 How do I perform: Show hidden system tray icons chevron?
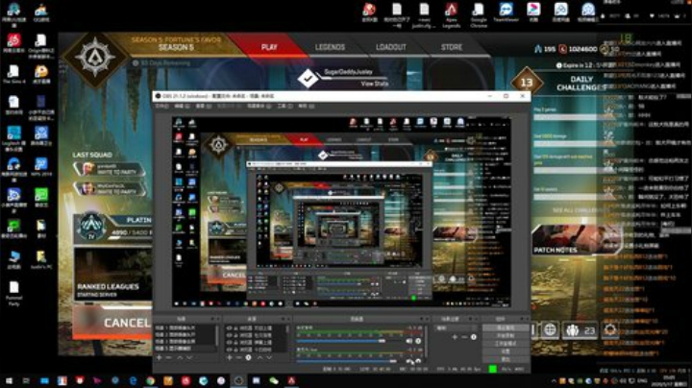(x=554, y=381)
